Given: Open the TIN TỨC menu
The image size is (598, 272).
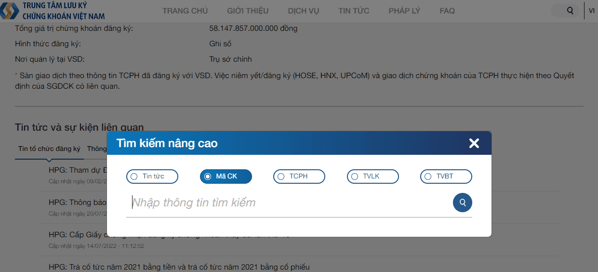Looking at the screenshot, I should click(354, 11).
